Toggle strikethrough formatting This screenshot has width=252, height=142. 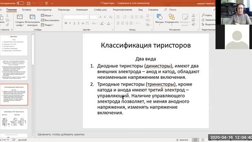click(x=83, y=23)
